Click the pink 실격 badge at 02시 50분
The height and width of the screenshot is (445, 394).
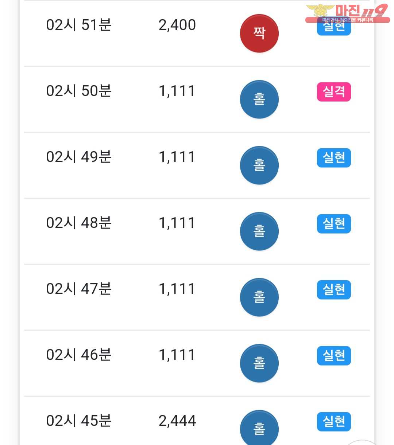pyautogui.click(x=334, y=92)
